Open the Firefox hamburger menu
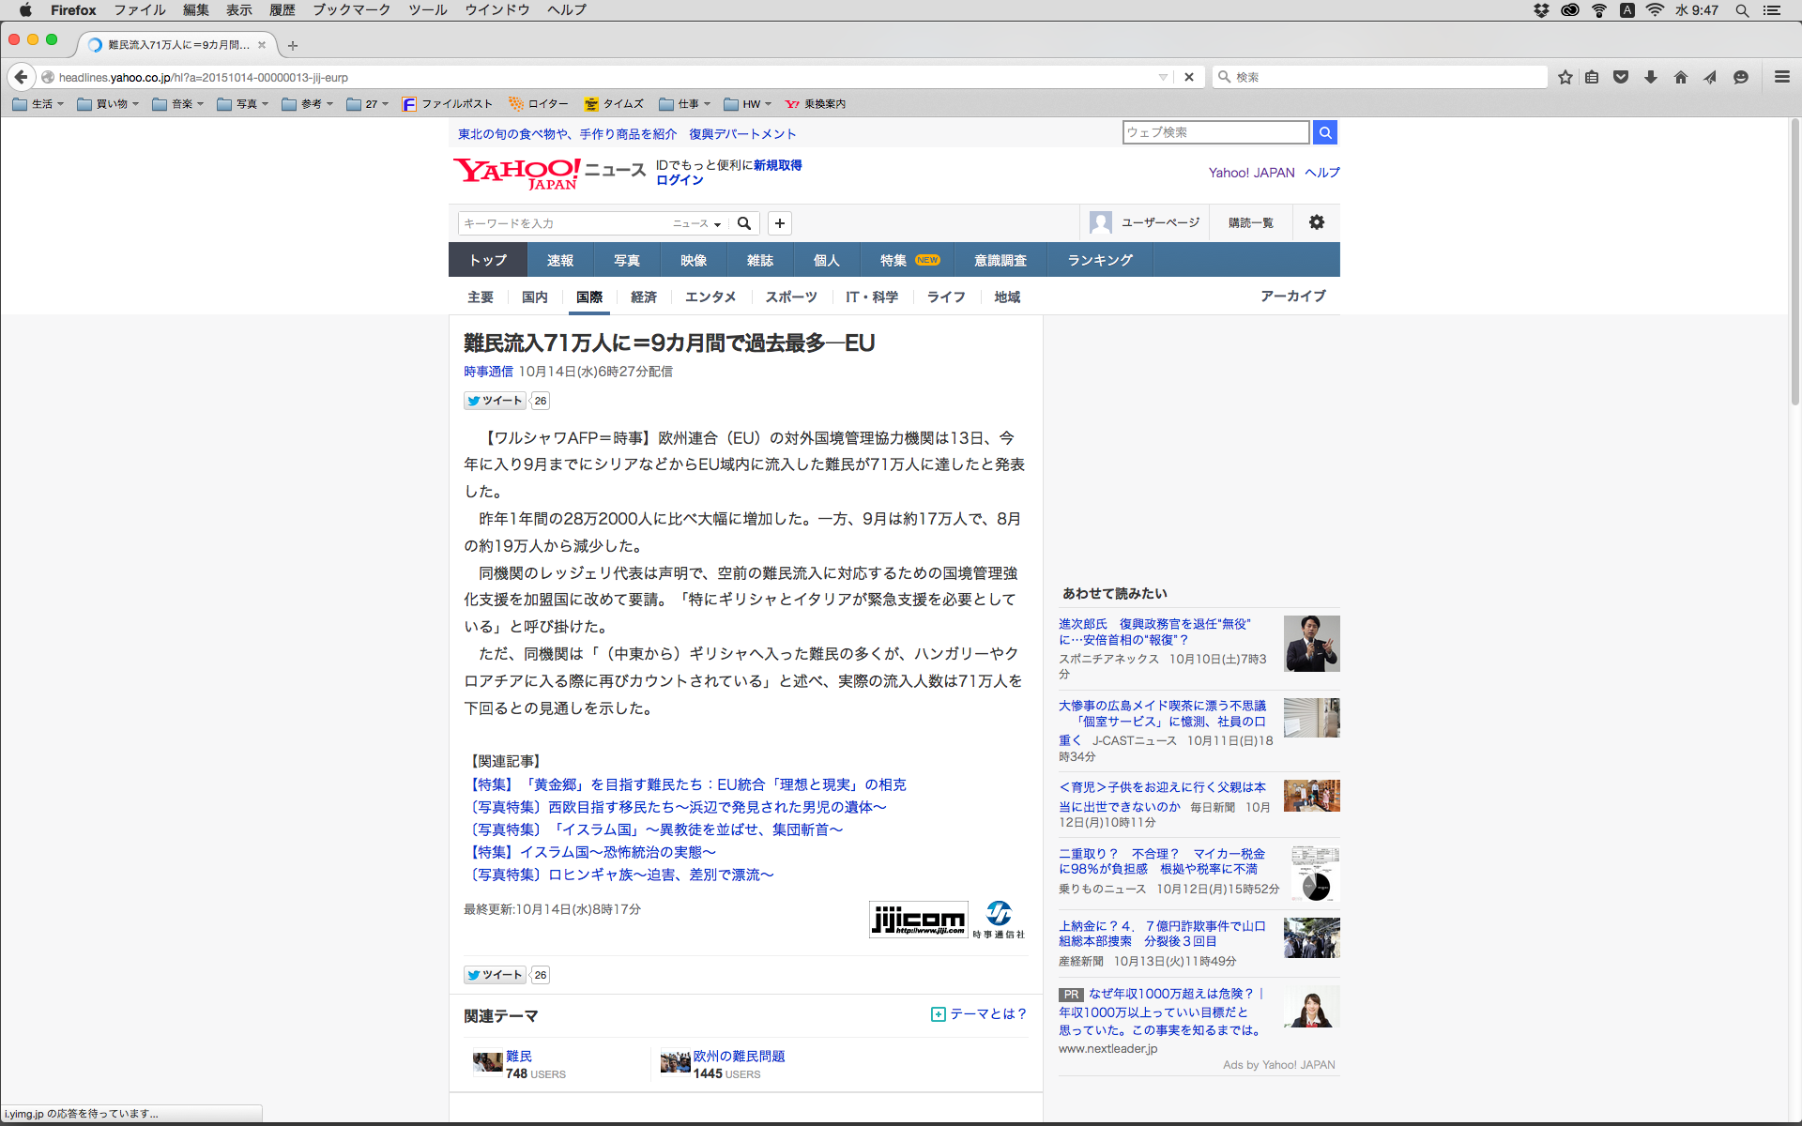Viewport: 1802px width, 1126px height. [1782, 77]
